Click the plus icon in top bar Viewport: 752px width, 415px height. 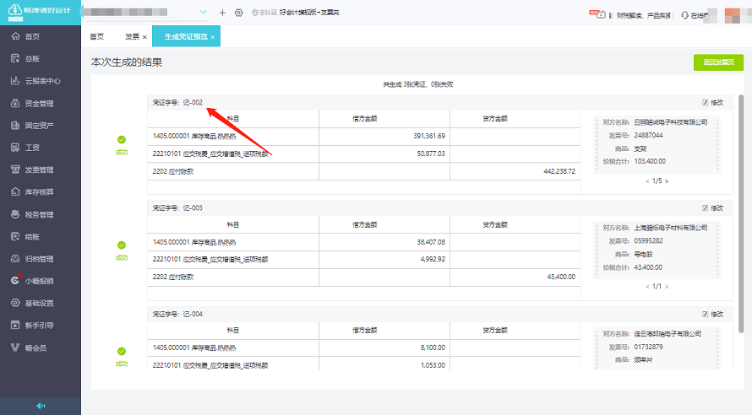(x=222, y=13)
